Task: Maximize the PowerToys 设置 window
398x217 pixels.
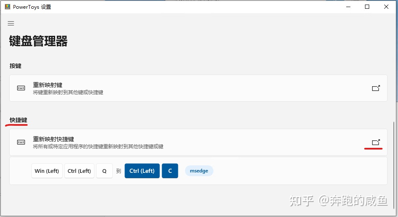Action: [367, 7]
